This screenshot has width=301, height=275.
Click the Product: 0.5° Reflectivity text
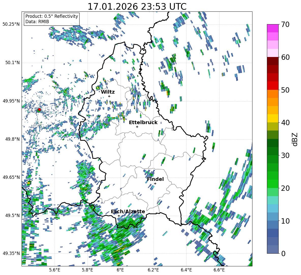click(x=52, y=16)
